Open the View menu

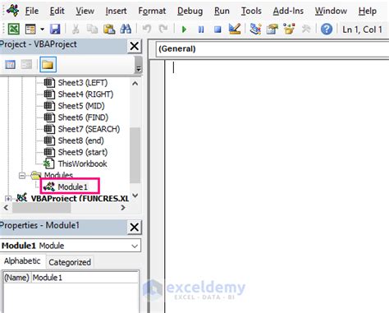point(85,11)
